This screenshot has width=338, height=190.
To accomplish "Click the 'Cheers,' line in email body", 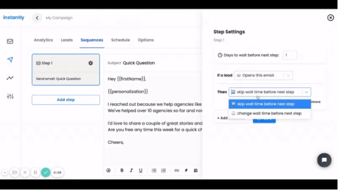I will (116, 142).
